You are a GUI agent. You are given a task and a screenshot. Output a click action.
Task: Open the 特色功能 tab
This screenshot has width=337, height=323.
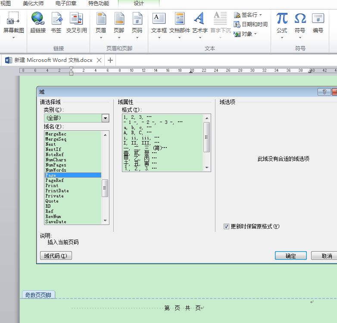(99, 3)
